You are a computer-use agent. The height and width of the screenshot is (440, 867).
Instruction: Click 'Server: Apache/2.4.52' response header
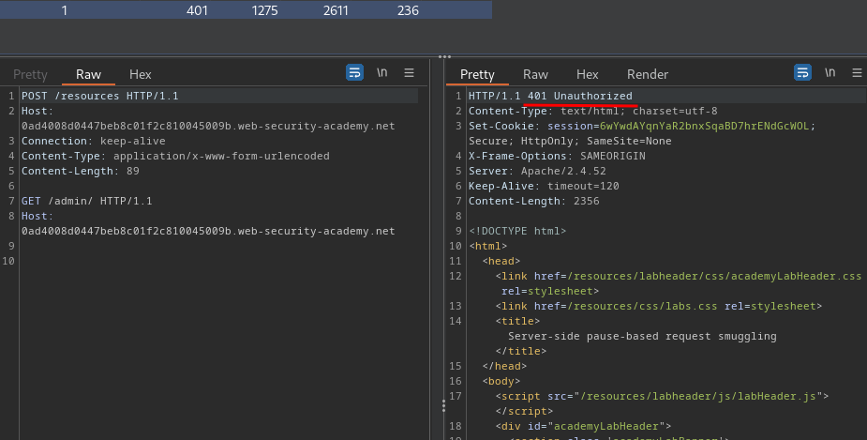(x=537, y=171)
